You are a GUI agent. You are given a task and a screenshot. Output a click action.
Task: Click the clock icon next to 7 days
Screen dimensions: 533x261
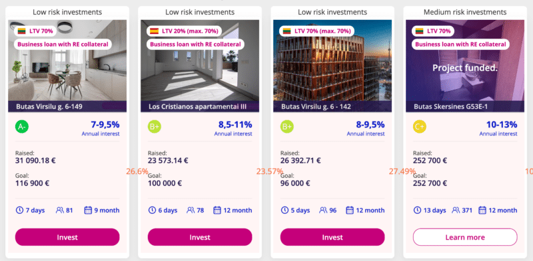(x=20, y=210)
